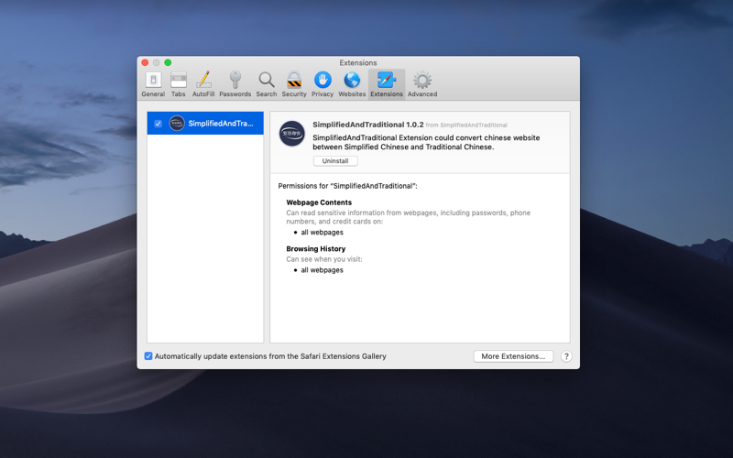
Task: Toggle automatic extension updates checkbox
Action: click(148, 356)
